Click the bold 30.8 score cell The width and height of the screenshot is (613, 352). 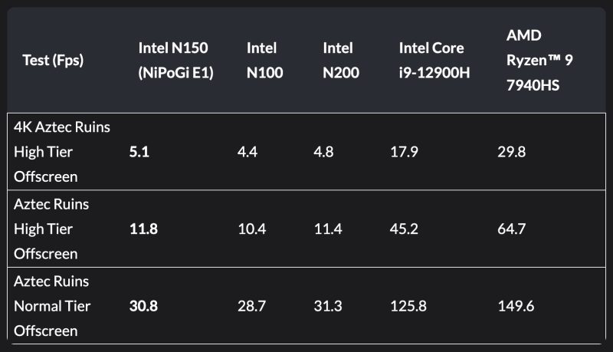(144, 306)
